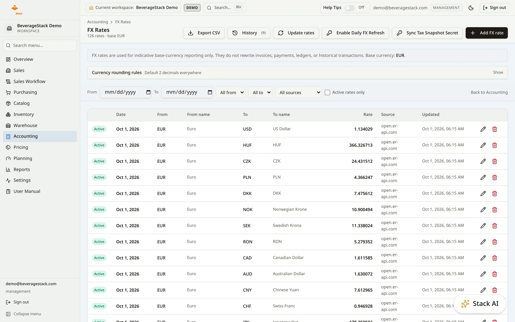Click Update rates
This screenshot has height=322, width=515.
pyautogui.click(x=296, y=33)
